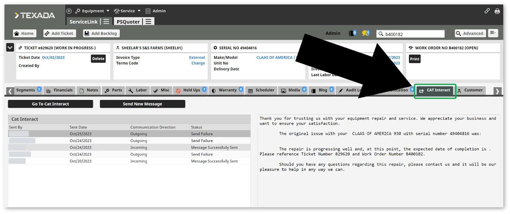Open the Warranty tab
This screenshot has width=510, height=214.
(x=227, y=90)
